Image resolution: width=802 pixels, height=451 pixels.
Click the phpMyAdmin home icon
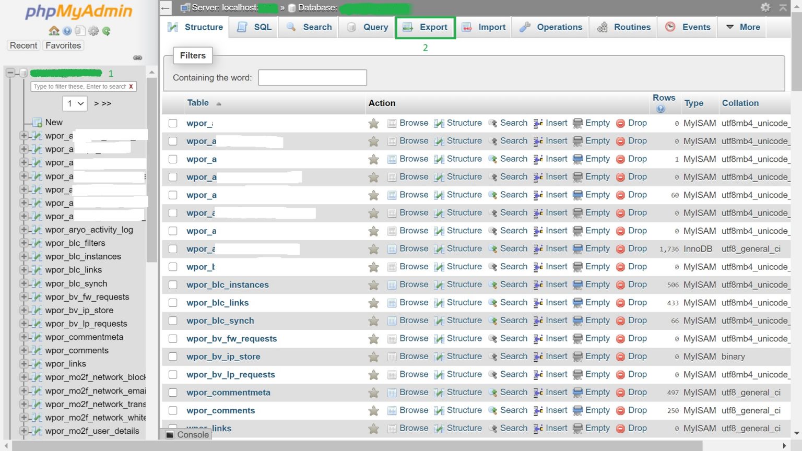(54, 31)
